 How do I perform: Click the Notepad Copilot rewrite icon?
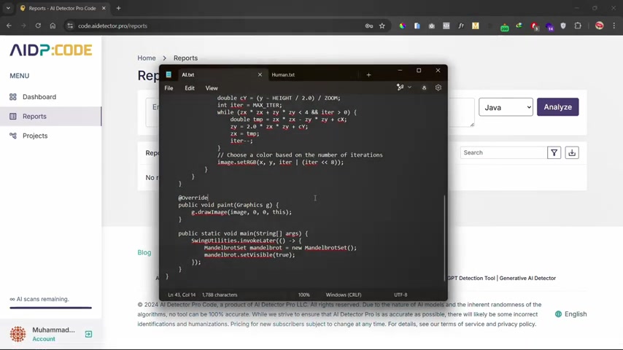click(400, 87)
